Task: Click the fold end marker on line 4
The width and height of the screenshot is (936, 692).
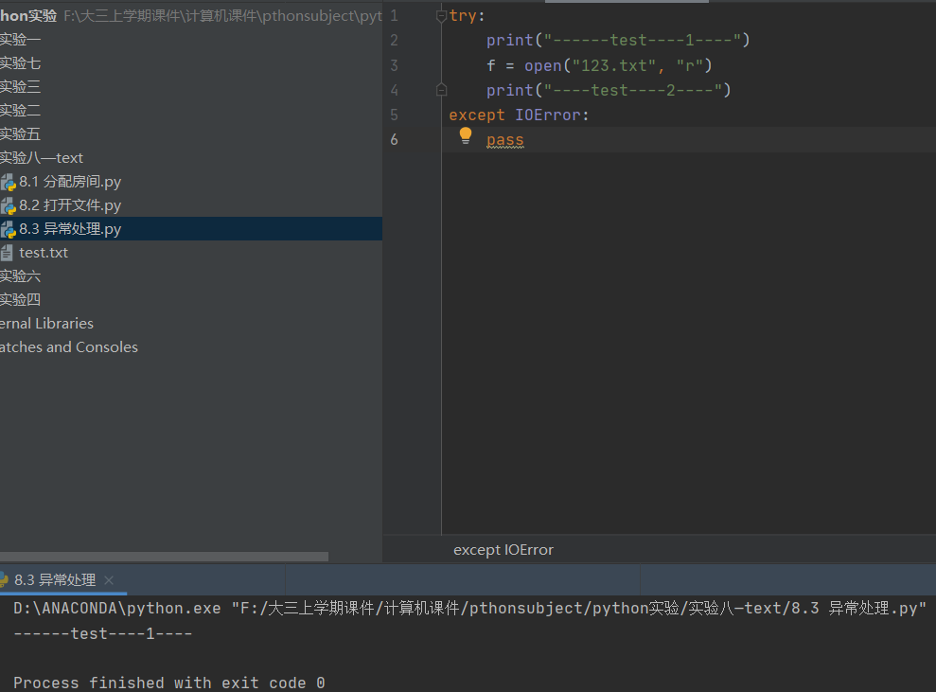Action: pyautogui.click(x=441, y=90)
